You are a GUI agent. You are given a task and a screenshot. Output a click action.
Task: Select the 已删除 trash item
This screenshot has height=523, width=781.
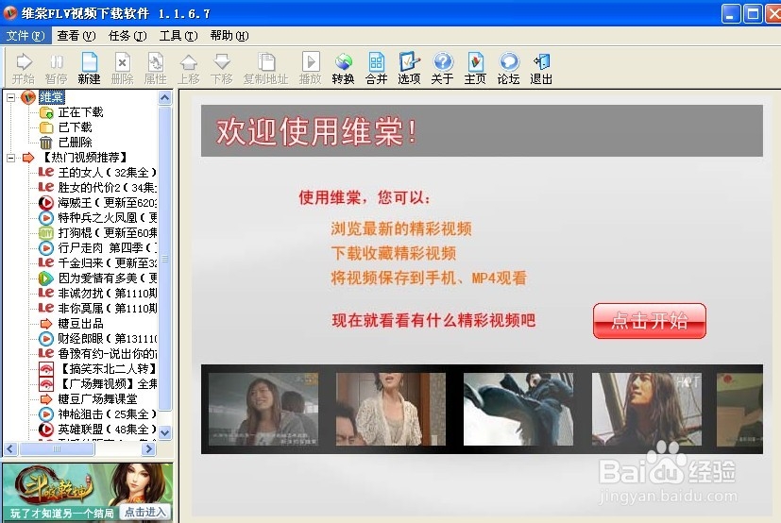(x=76, y=143)
